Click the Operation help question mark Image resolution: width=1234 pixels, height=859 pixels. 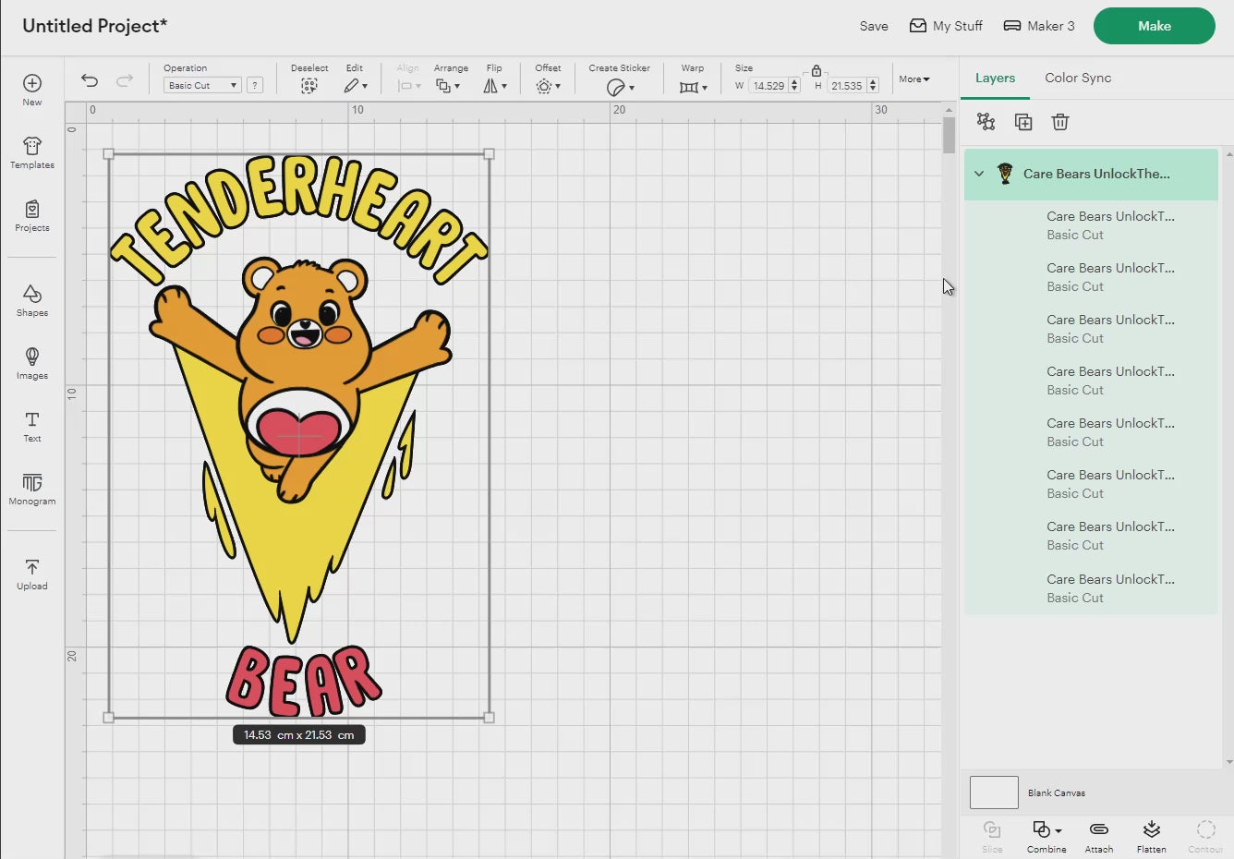click(255, 85)
